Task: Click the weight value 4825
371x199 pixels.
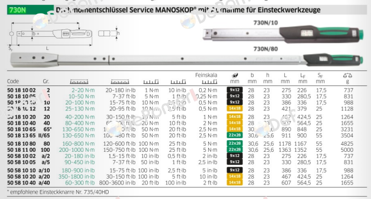Action: click(347, 144)
